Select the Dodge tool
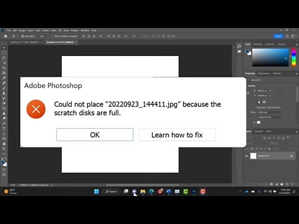Viewport: 299px width, 224px height. tap(4, 118)
